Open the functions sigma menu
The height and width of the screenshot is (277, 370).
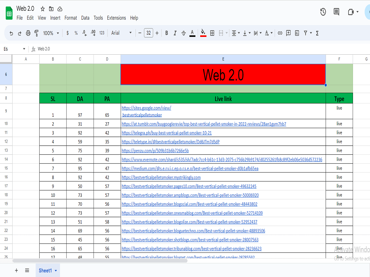[317, 33]
